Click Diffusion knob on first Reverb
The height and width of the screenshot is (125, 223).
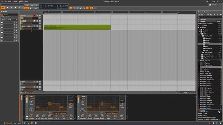point(31,116)
